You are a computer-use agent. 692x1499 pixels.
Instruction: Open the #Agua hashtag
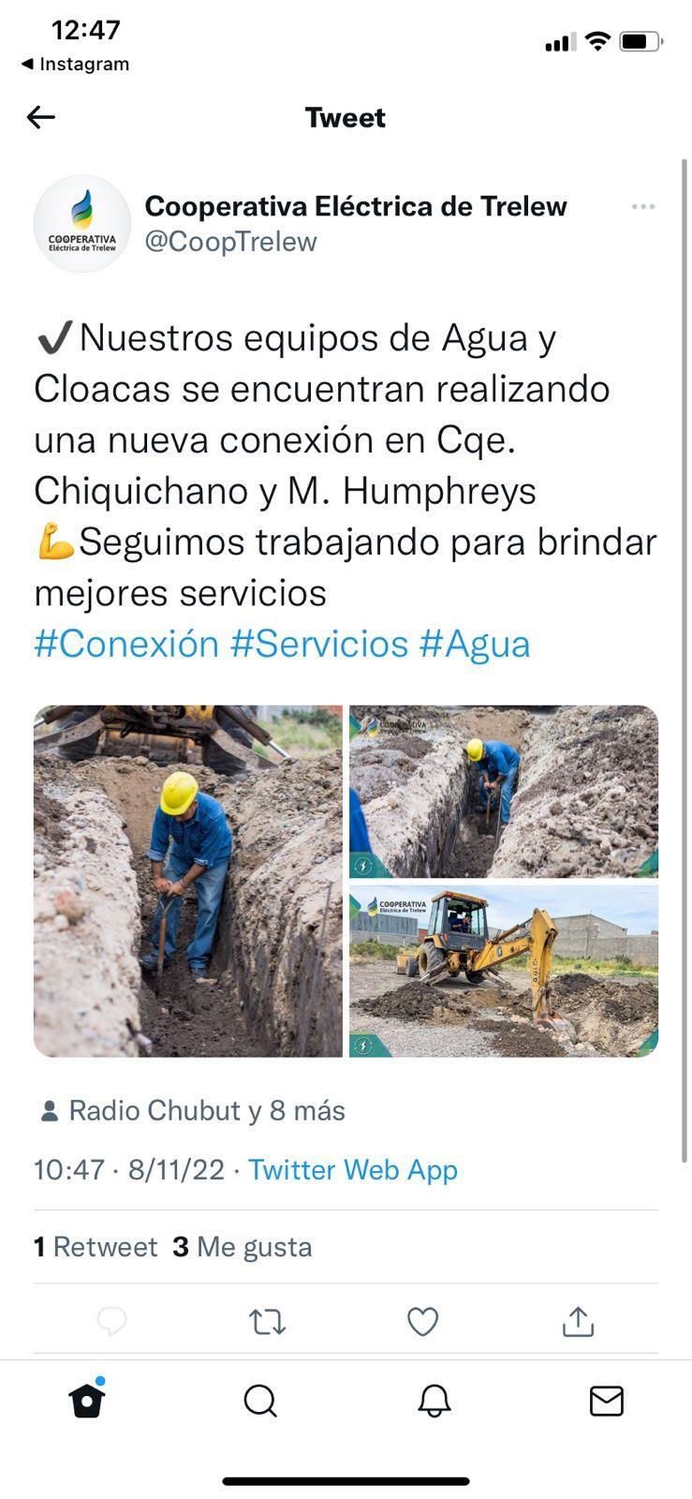475,644
